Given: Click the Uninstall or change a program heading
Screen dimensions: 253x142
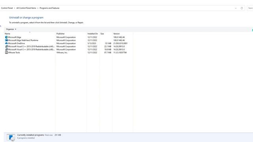Looking at the screenshot, I should click(26, 17).
